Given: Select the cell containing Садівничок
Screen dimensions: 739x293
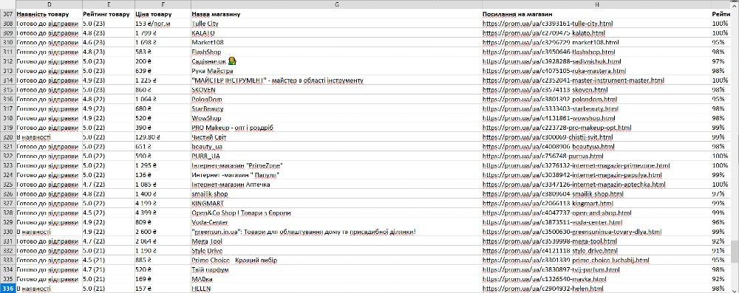Looking at the screenshot, I should 336,61.
